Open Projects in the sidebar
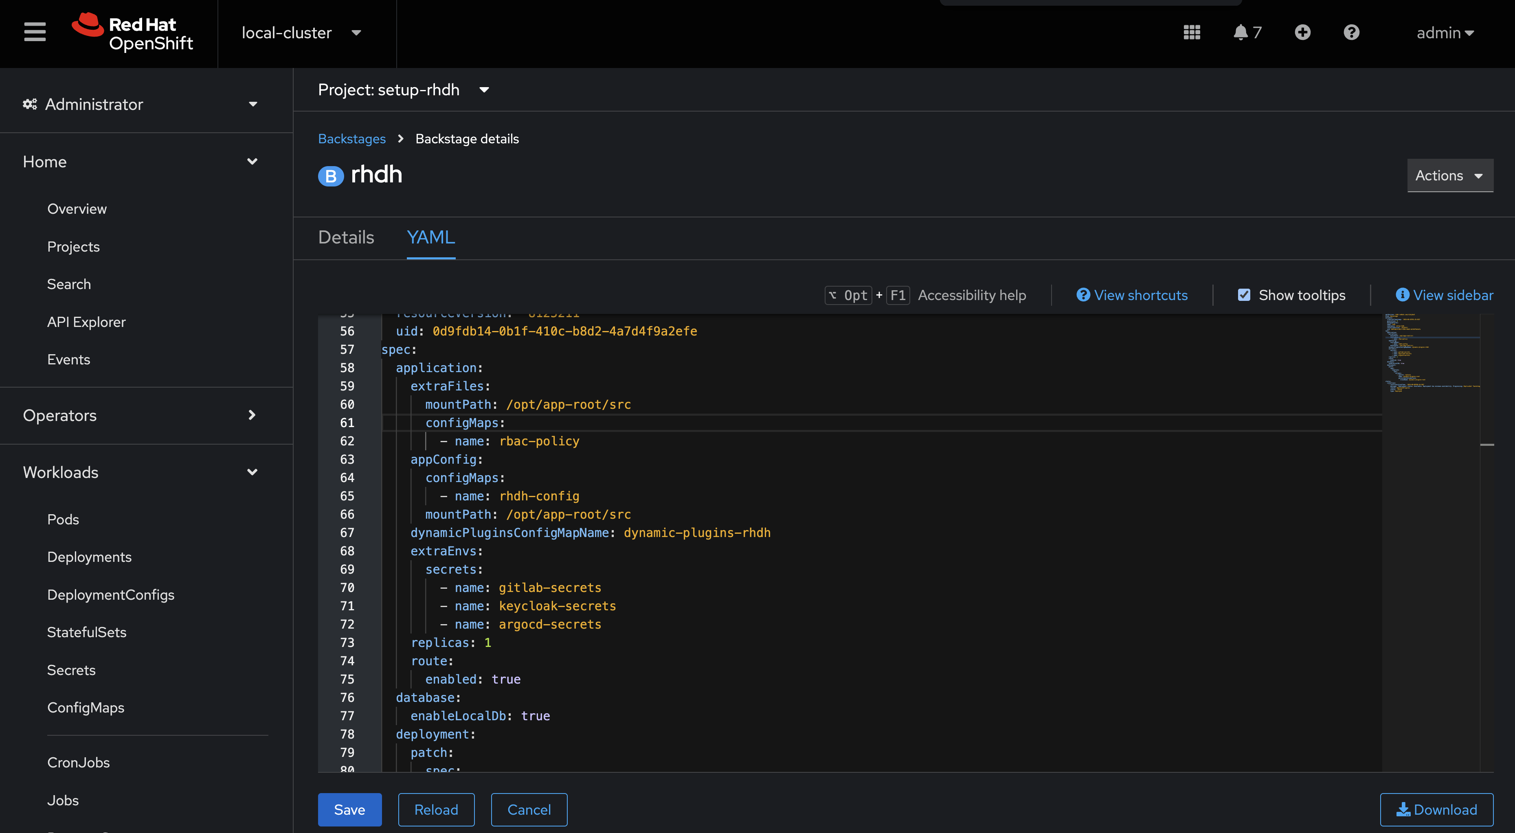Screen dimensions: 1515x833 tap(74, 246)
